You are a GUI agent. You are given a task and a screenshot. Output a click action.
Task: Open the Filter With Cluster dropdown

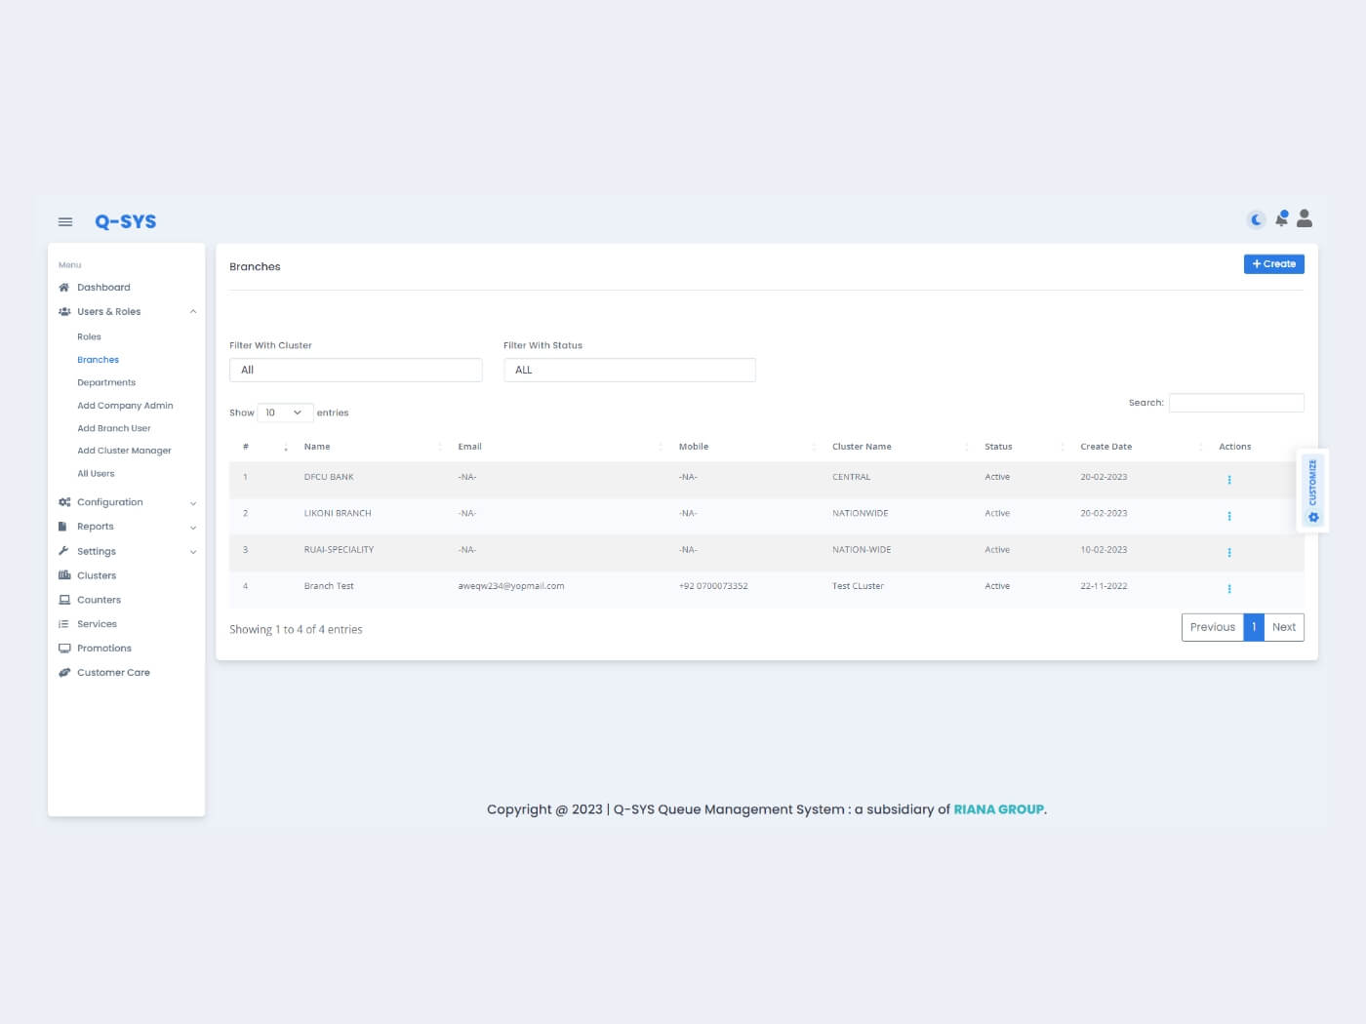[355, 370]
